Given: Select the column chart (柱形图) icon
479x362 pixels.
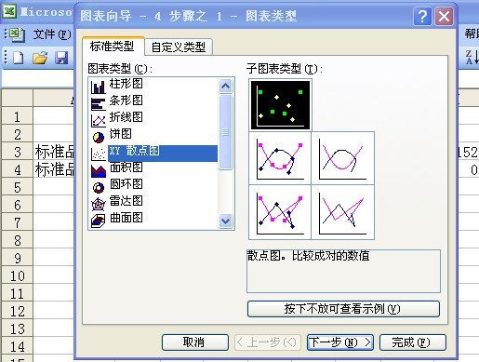Looking at the screenshot, I should pos(98,87).
